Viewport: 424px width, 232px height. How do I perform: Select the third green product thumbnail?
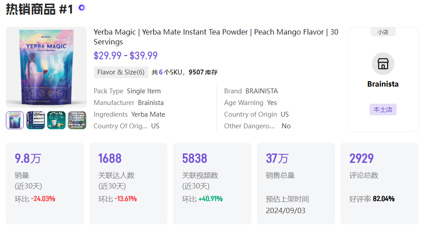(56, 120)
